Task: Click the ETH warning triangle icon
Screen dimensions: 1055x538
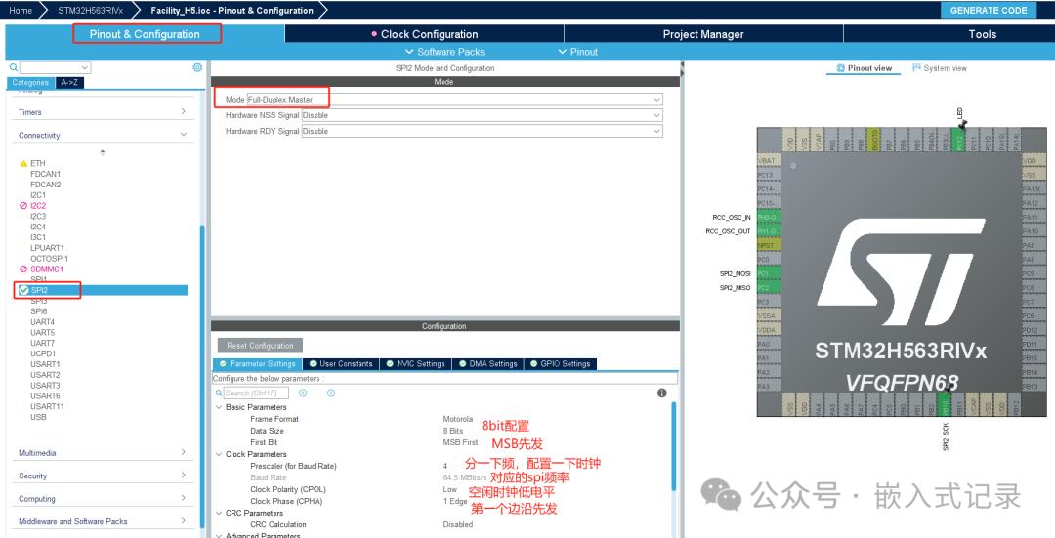Action: coord(23,163)
